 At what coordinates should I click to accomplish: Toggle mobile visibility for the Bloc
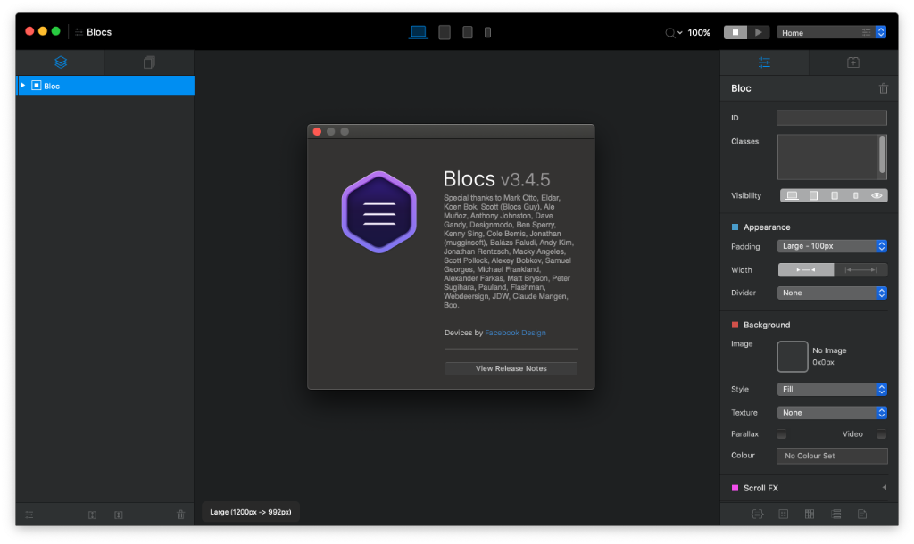856,195
